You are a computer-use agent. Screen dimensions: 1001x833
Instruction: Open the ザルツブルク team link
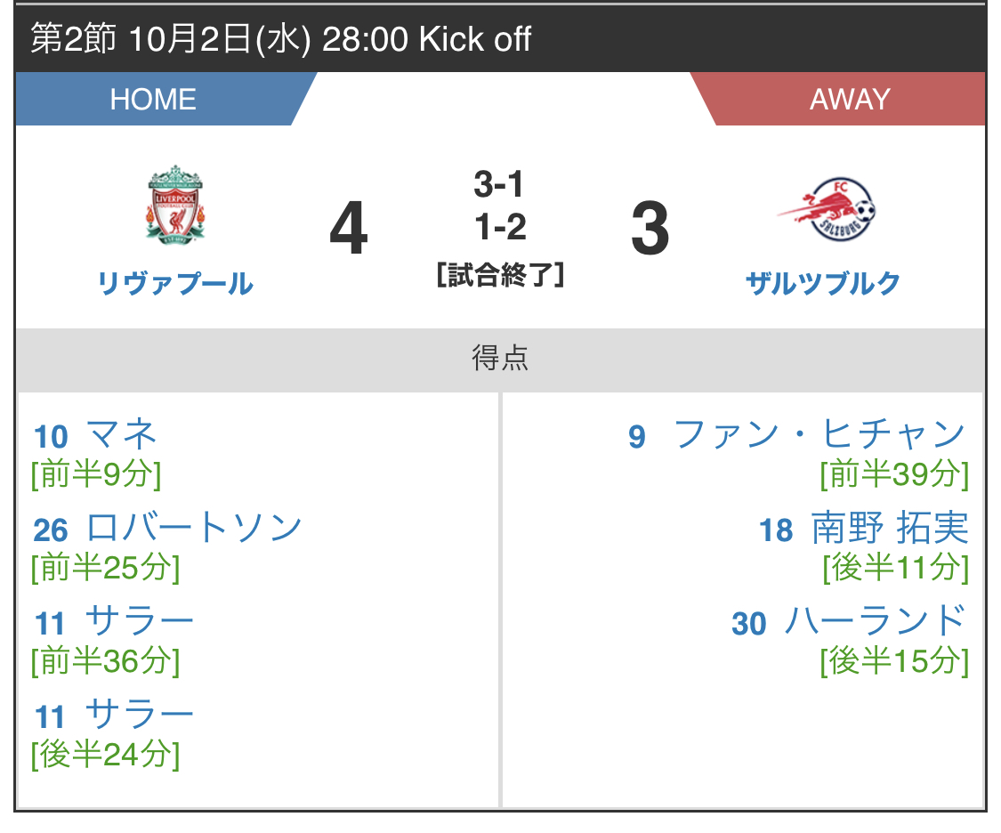click(x=824, y=283)
